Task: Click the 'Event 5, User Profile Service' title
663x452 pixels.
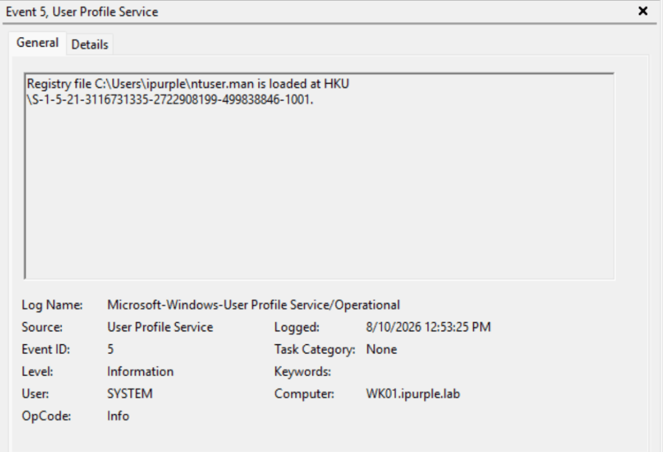Action: (x=82, y=12)
